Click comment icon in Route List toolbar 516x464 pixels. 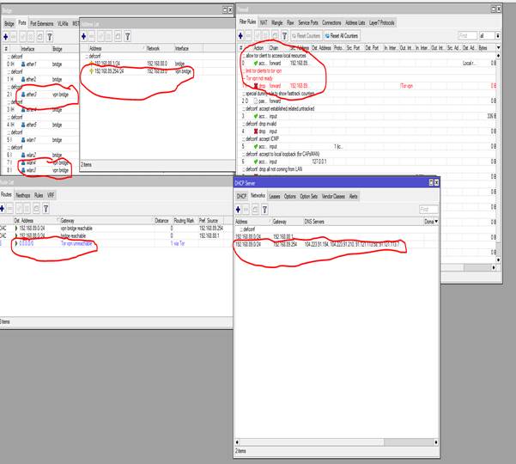coord(36,209)
